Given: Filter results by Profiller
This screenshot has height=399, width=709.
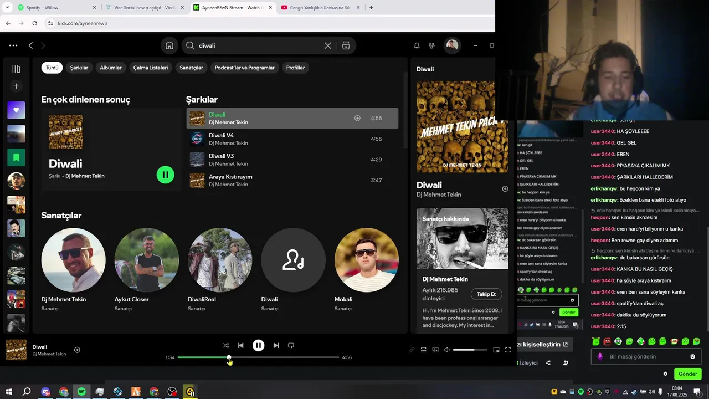Looking at the screenshot, I should click(295, 68).
